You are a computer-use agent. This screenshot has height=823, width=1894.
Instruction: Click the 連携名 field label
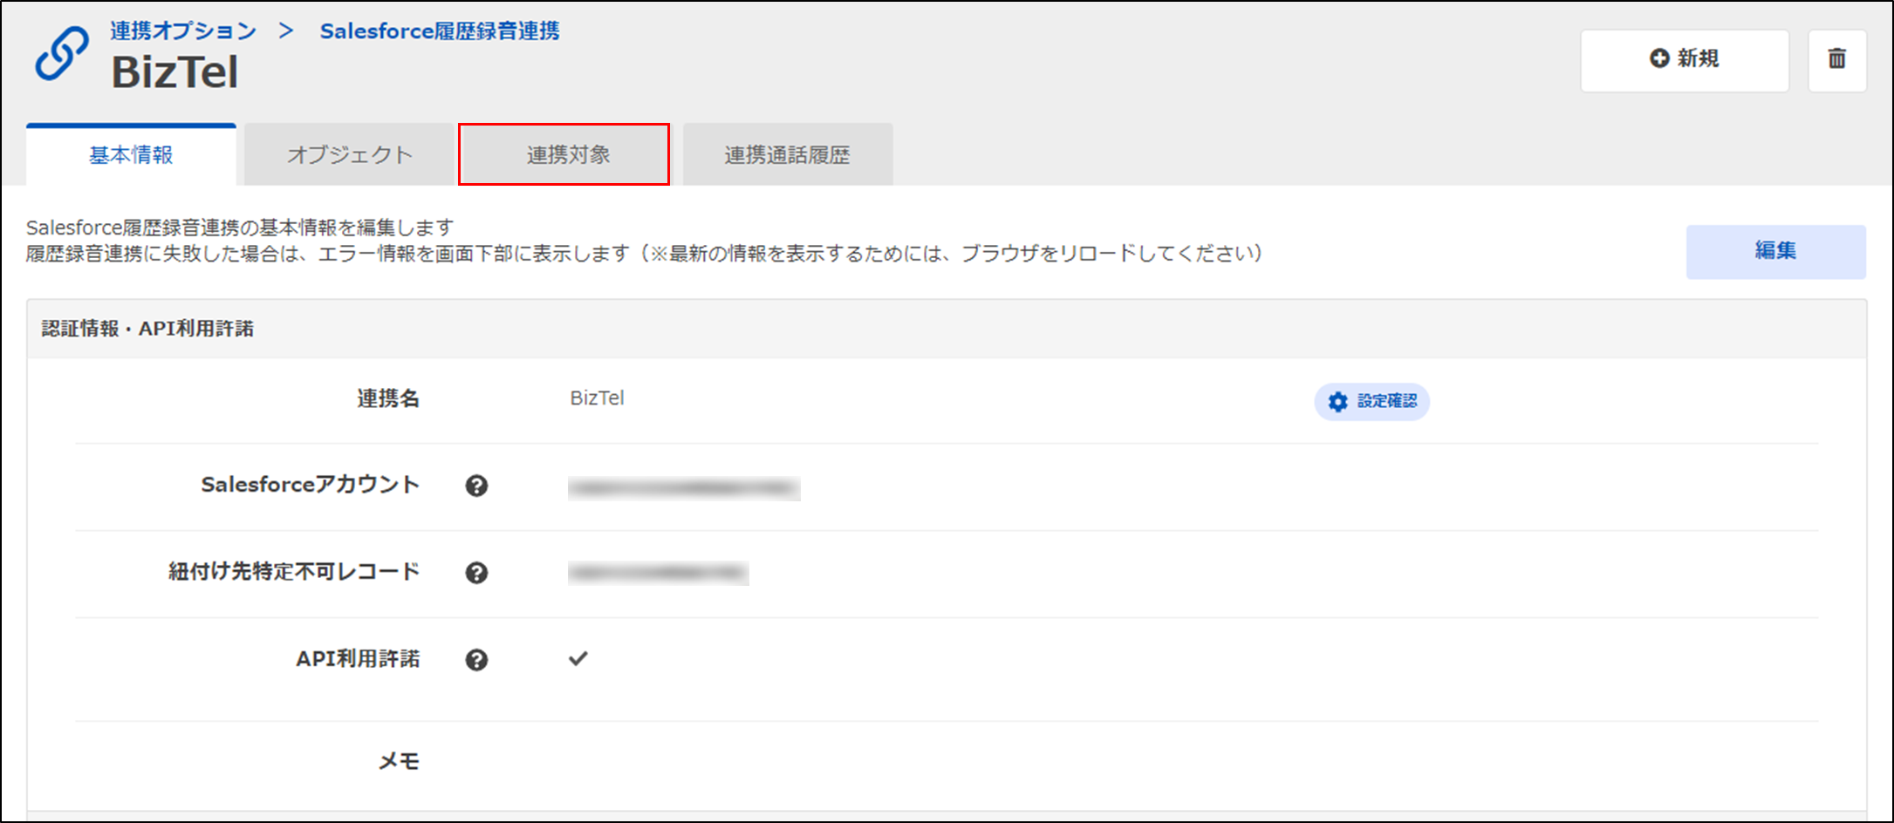pyautogui.click(x=388, y=398)
